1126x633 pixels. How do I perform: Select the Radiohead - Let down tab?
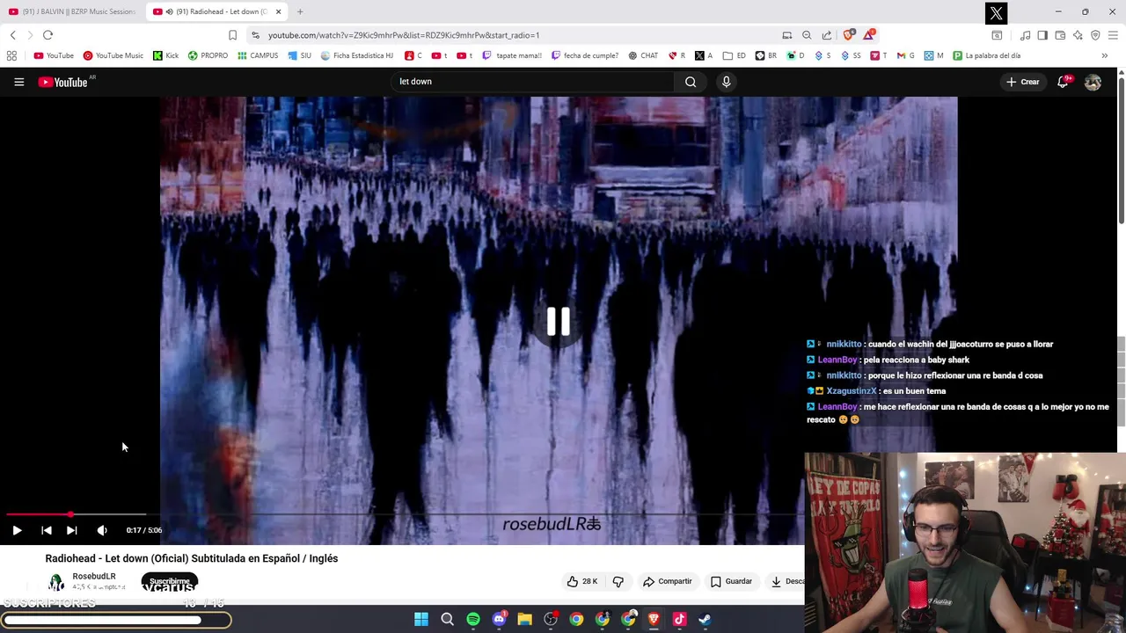pyautogui.click(x=216, y=11)
